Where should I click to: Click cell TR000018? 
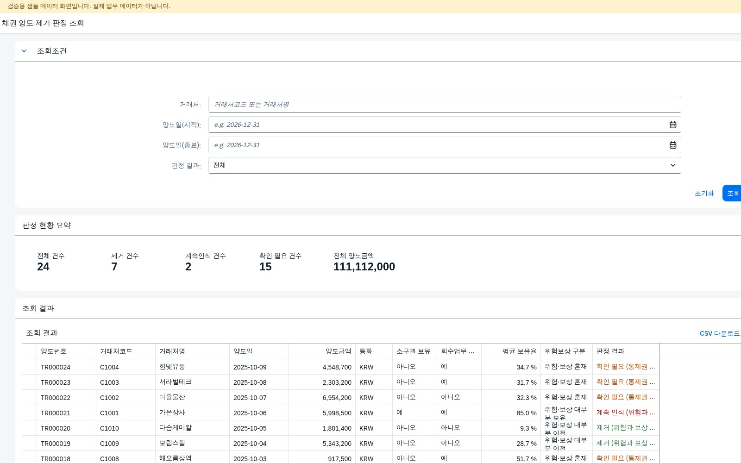(56, 459)
